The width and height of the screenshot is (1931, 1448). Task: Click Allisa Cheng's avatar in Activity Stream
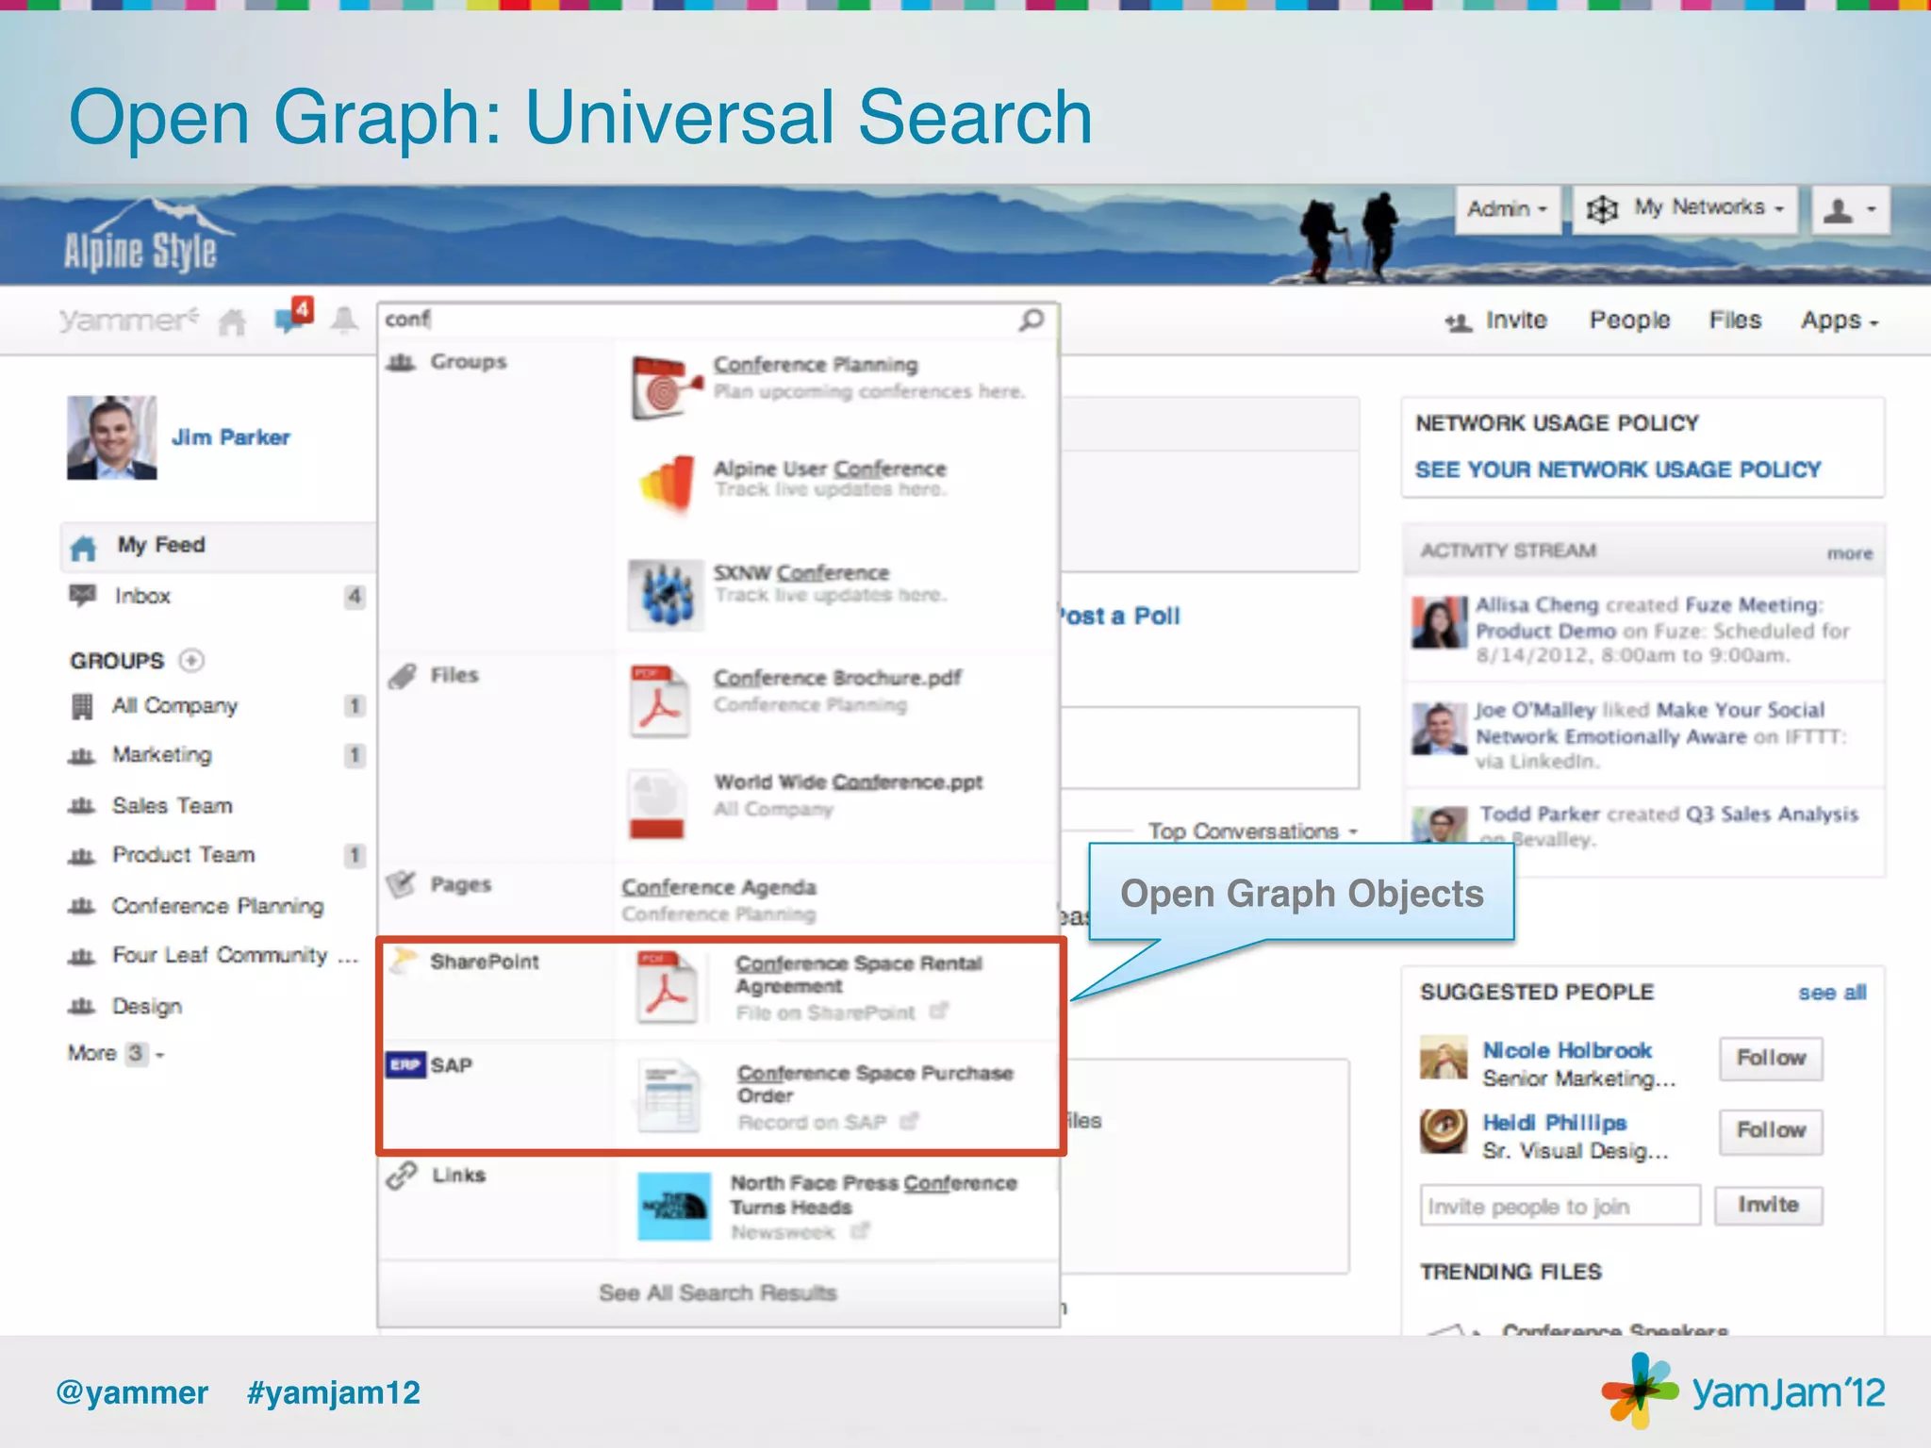click(x=1439, y=622)
